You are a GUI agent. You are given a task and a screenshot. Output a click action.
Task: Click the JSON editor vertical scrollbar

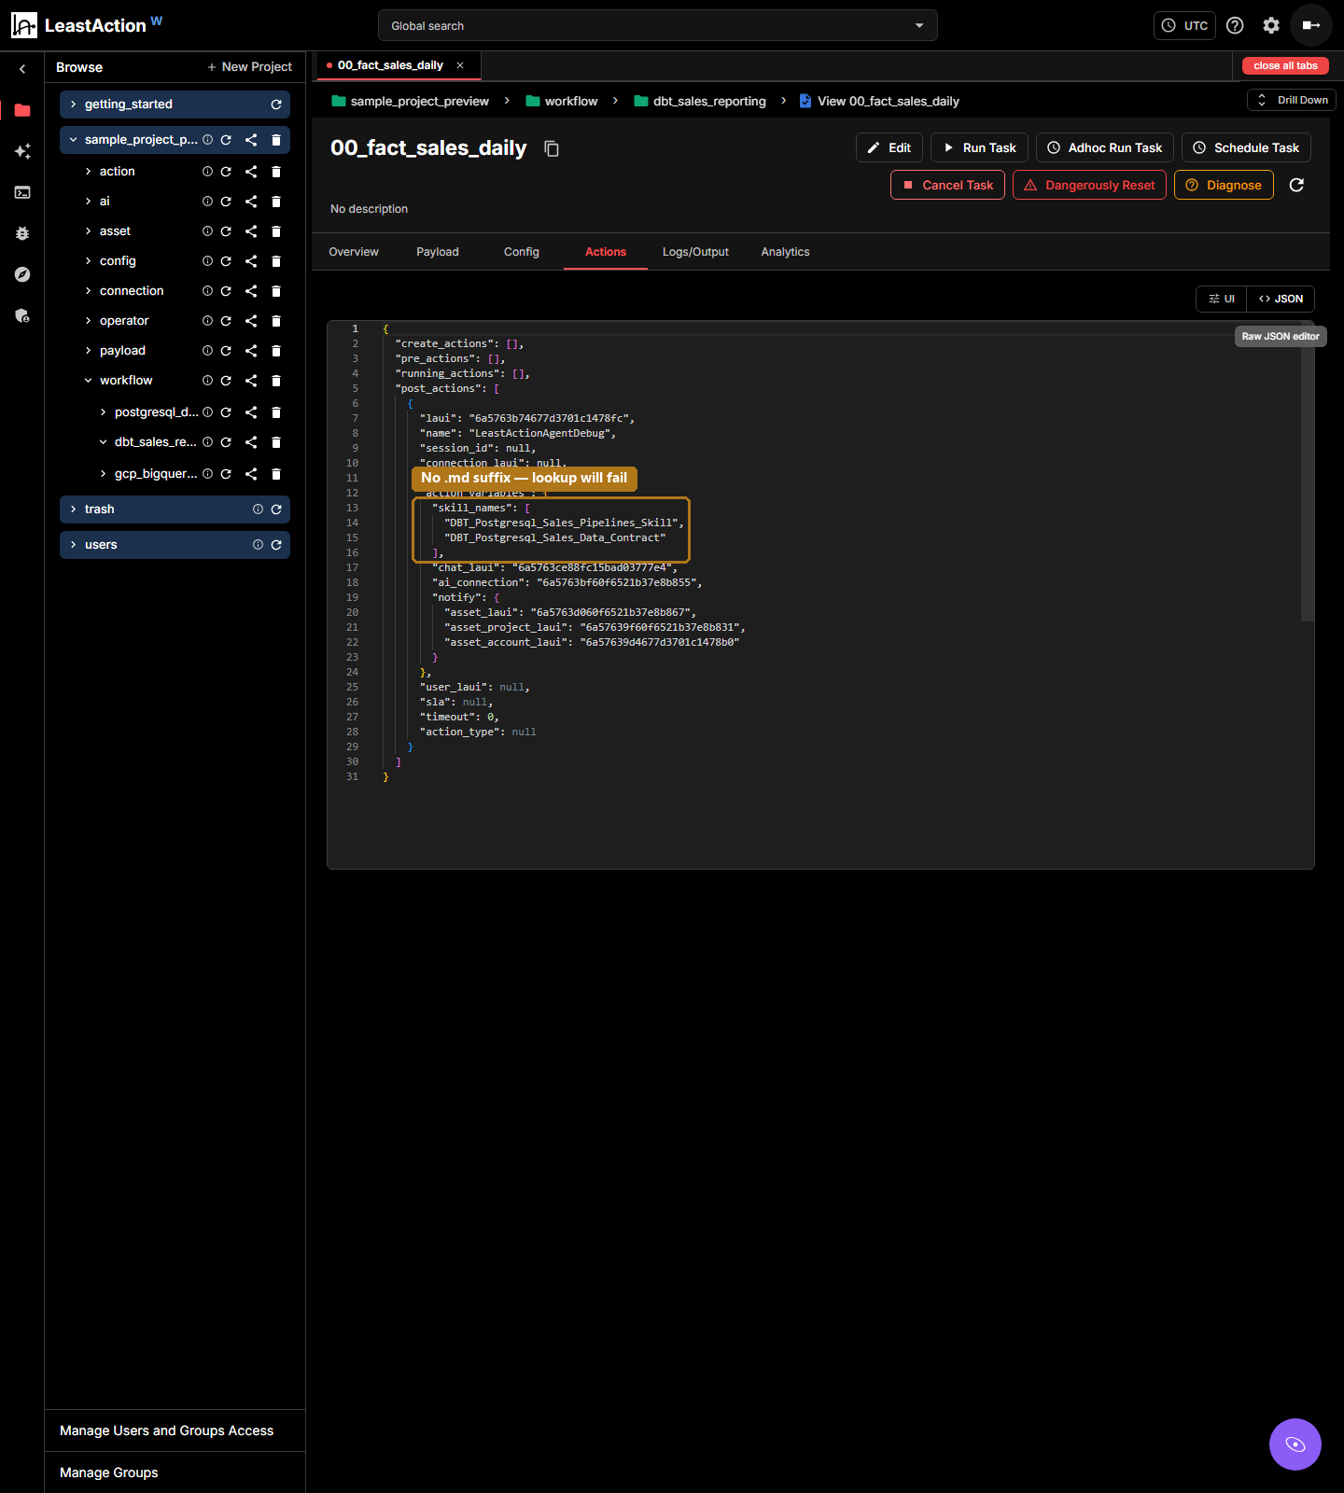[x=1307, y=471]
